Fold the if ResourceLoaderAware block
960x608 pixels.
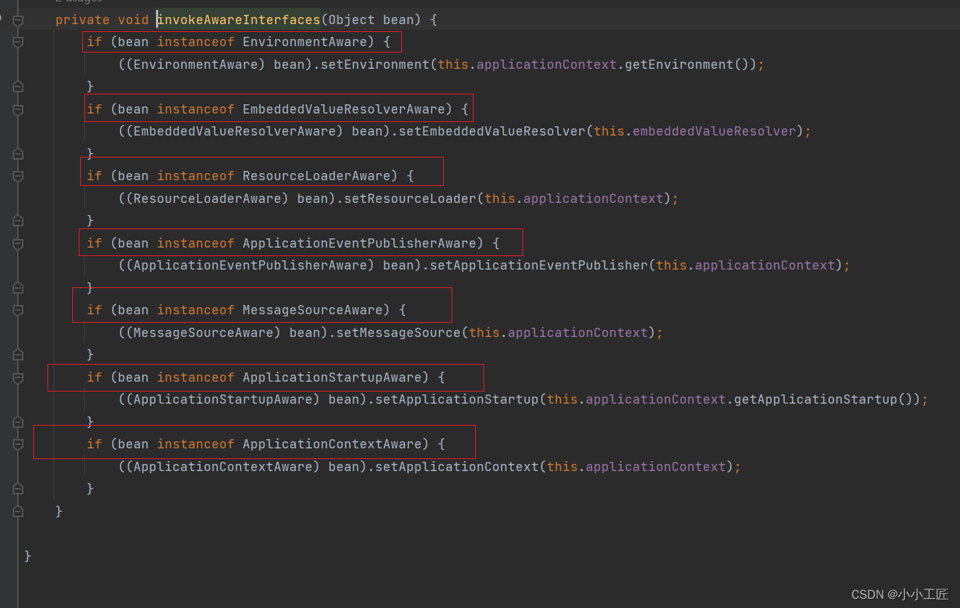[18, 176]
